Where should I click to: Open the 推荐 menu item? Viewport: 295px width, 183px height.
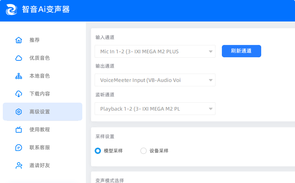point(43,40)
